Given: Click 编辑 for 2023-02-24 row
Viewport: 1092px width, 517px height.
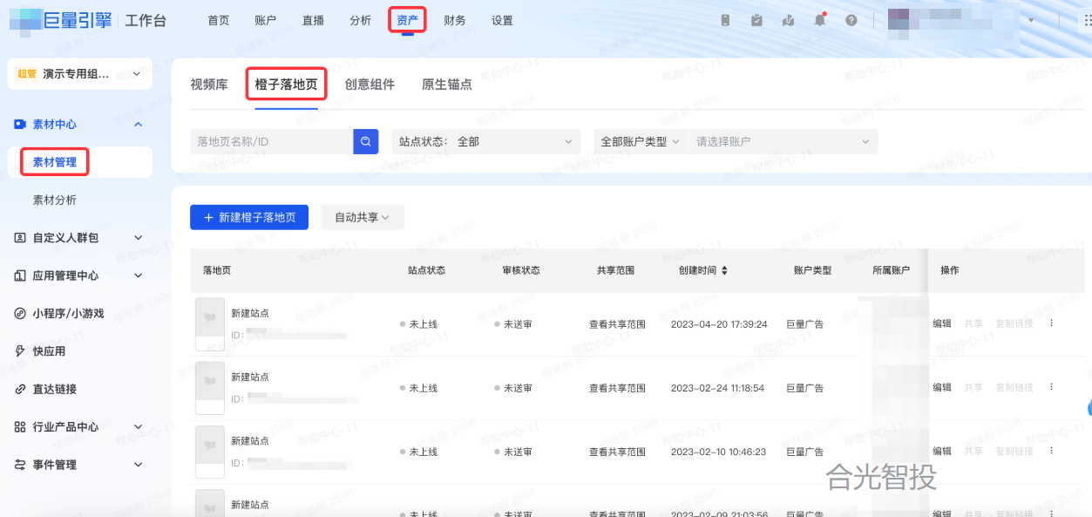Looking at the screenshot, I should click(942, 387).
